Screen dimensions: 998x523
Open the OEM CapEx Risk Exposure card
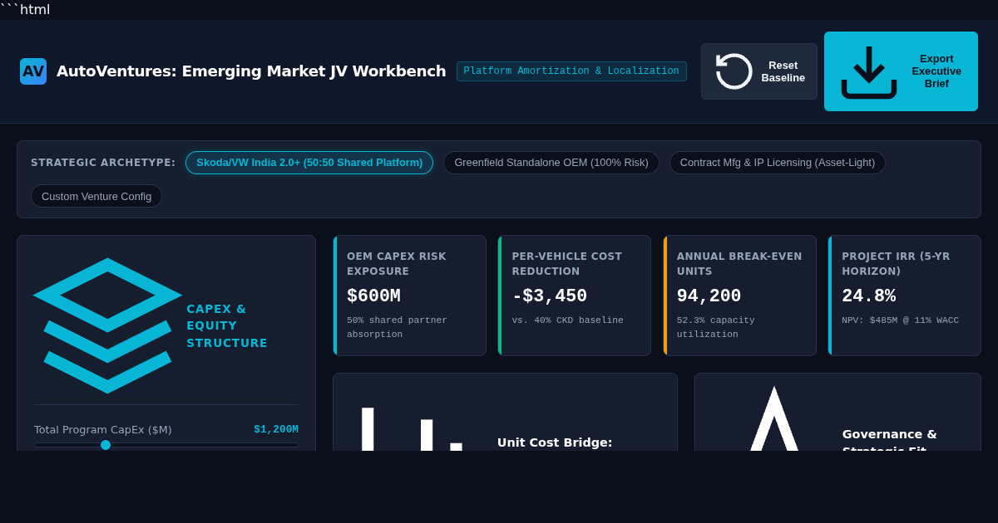410,296
